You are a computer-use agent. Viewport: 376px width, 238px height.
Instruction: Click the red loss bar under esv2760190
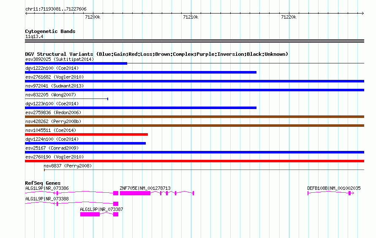click(x=194, y=161)
